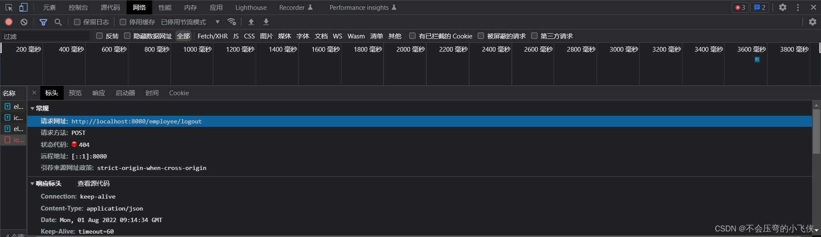Stop recording network log with the red button
This screenshot has height=237, width=821.
click(x=9, y=22)
